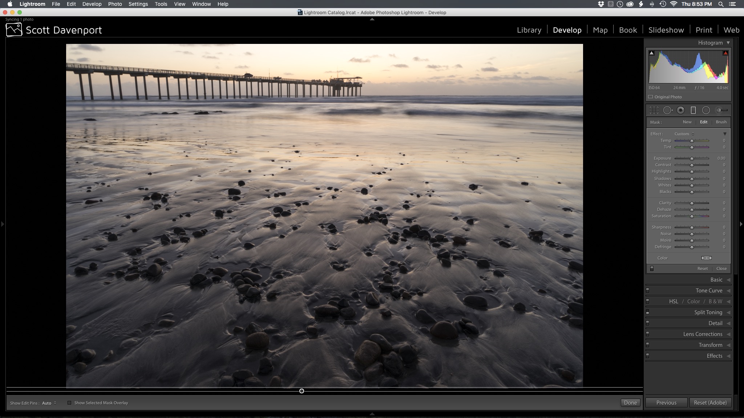Drag the Exposure slider adjustment
This screenshot has height=418, width=744.
pyautogui.click(x=692, y=158)
